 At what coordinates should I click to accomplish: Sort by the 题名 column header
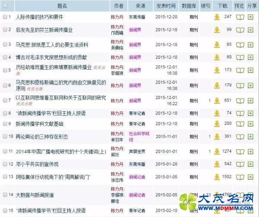pyautogui.click(x=62, y=6)
